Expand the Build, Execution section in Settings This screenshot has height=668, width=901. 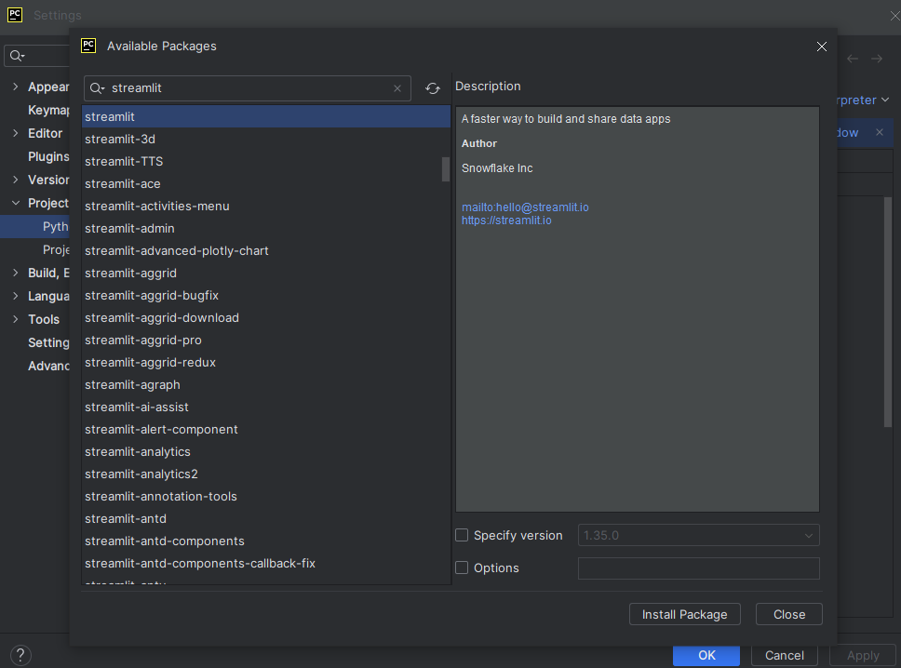(x=16, y=273)
